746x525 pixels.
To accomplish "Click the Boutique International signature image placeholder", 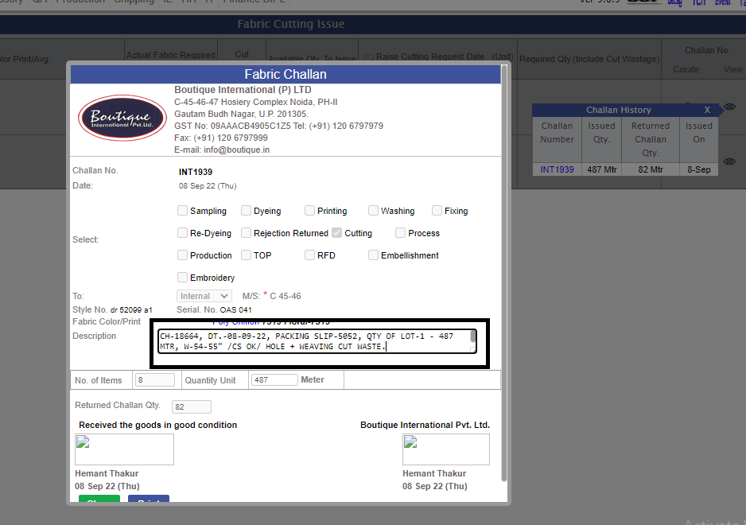I will point(446,449).
